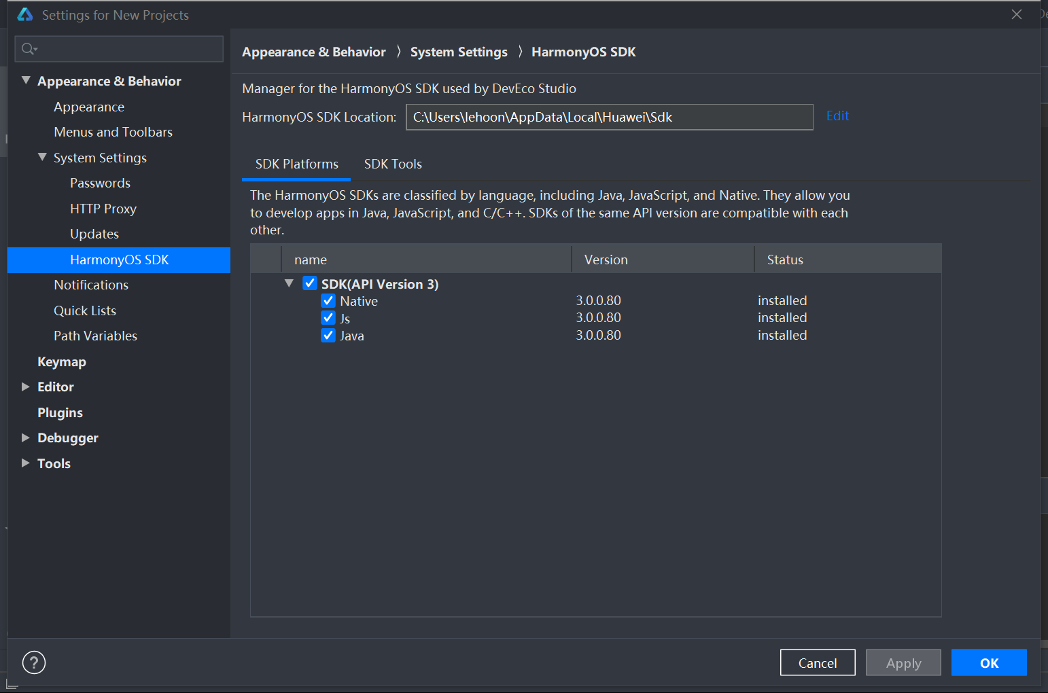Click the installed status for Native
This screenshot has height=693, width=1048.
(x=782, y=300)
